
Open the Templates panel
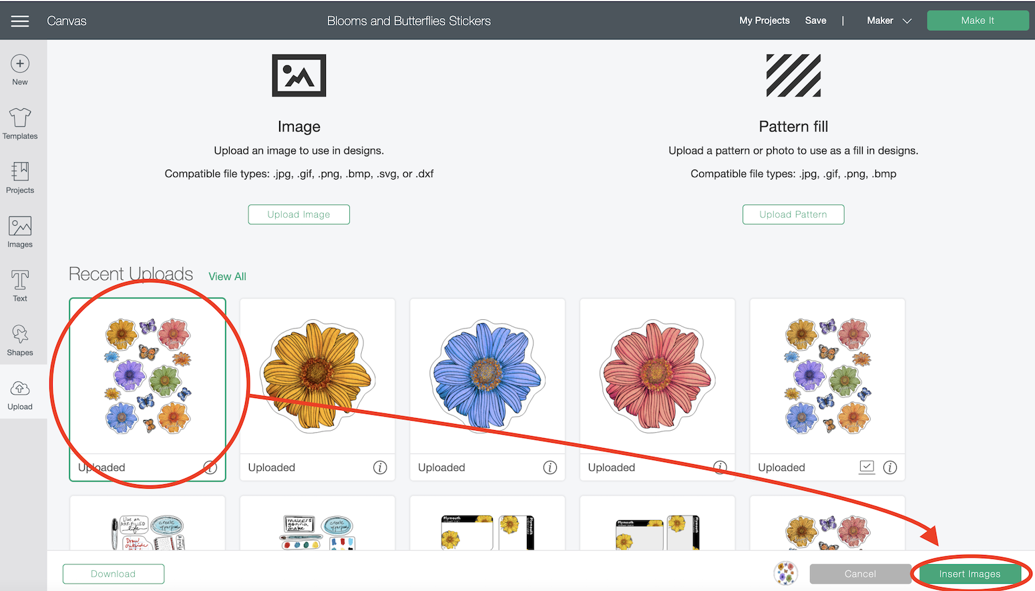tap(20, 124)
